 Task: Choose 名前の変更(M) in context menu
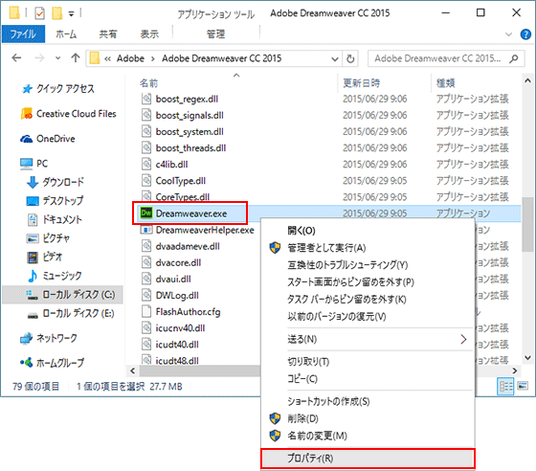(368, 436)
